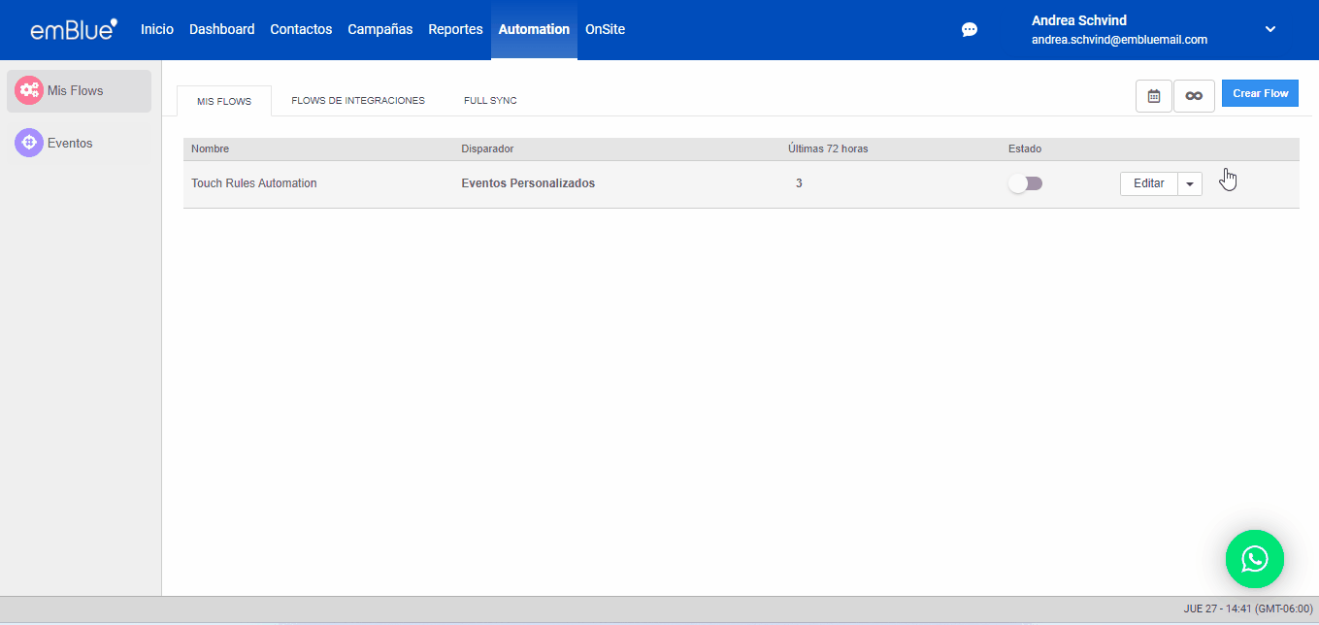This screenshot has height=625, width=1319.
Task: Expand the Editar dropdown arrow
Action: pyautogui.click(x=1190, y=183)
